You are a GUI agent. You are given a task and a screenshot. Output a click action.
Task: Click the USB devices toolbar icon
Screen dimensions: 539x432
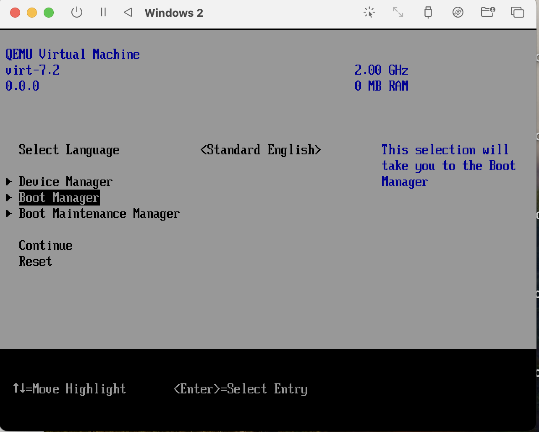coord(428,13)
